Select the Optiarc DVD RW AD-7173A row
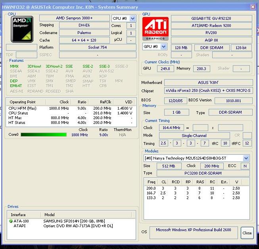The image size is (259, 249). click(71, 226)
